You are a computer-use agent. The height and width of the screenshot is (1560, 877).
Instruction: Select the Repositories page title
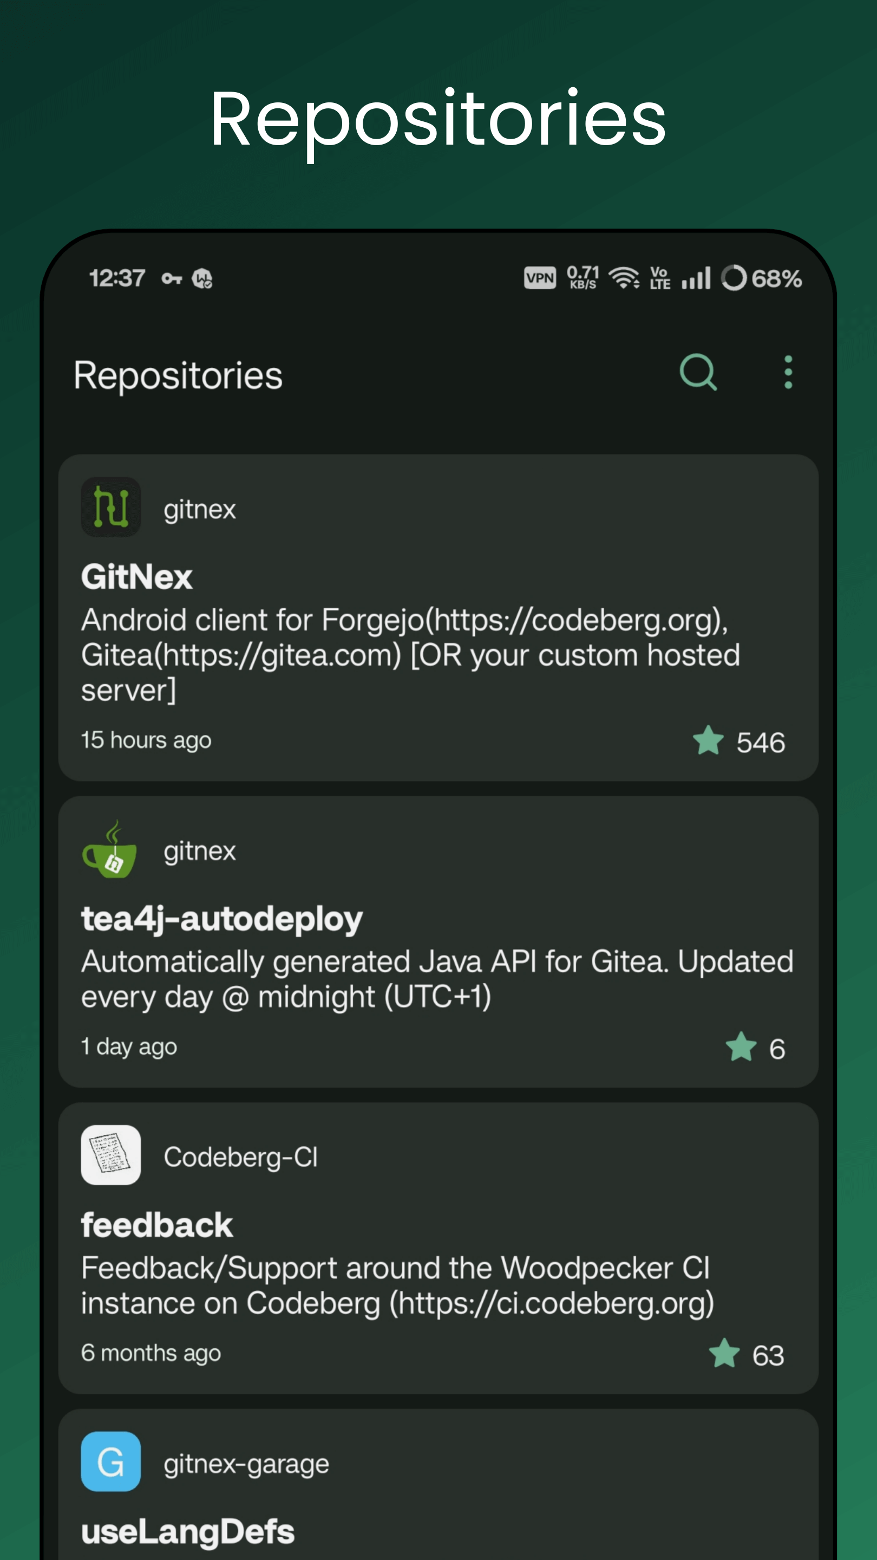click(x=179, y=374)
